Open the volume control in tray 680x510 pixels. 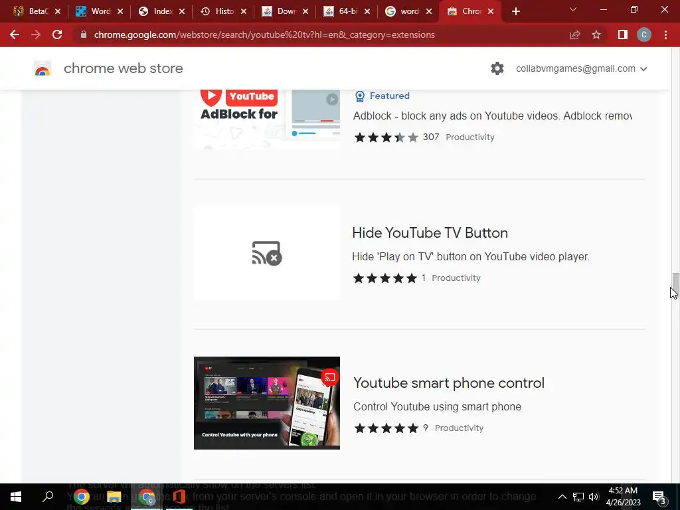pyautogui.click(x=594, y=497)
